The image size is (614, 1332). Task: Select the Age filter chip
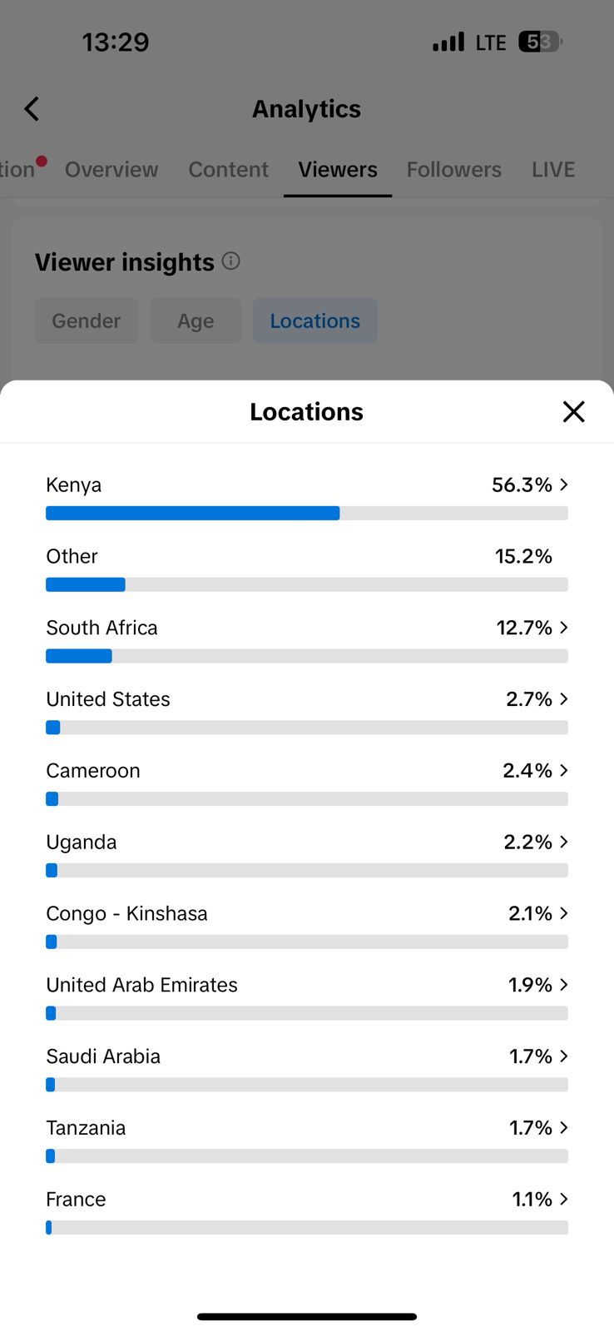point(196,321)
